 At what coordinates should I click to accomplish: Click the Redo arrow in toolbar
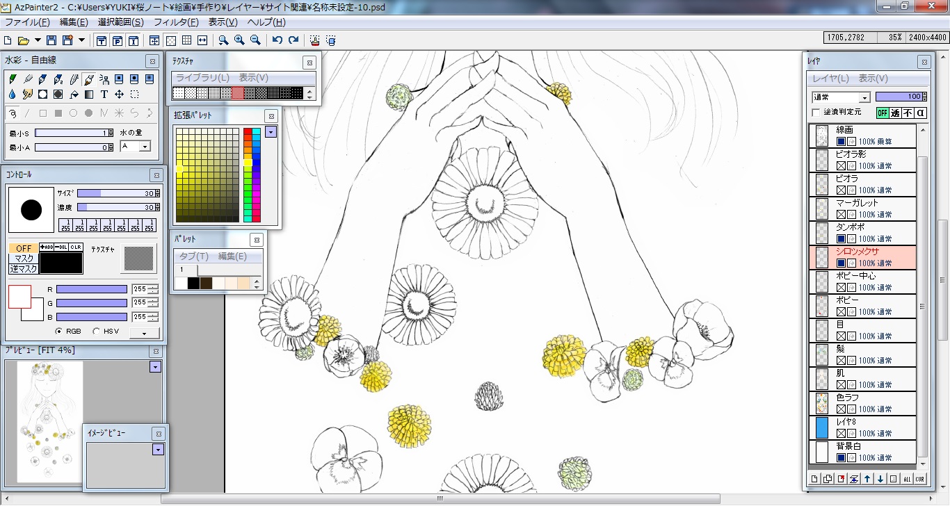click(293, 40)
